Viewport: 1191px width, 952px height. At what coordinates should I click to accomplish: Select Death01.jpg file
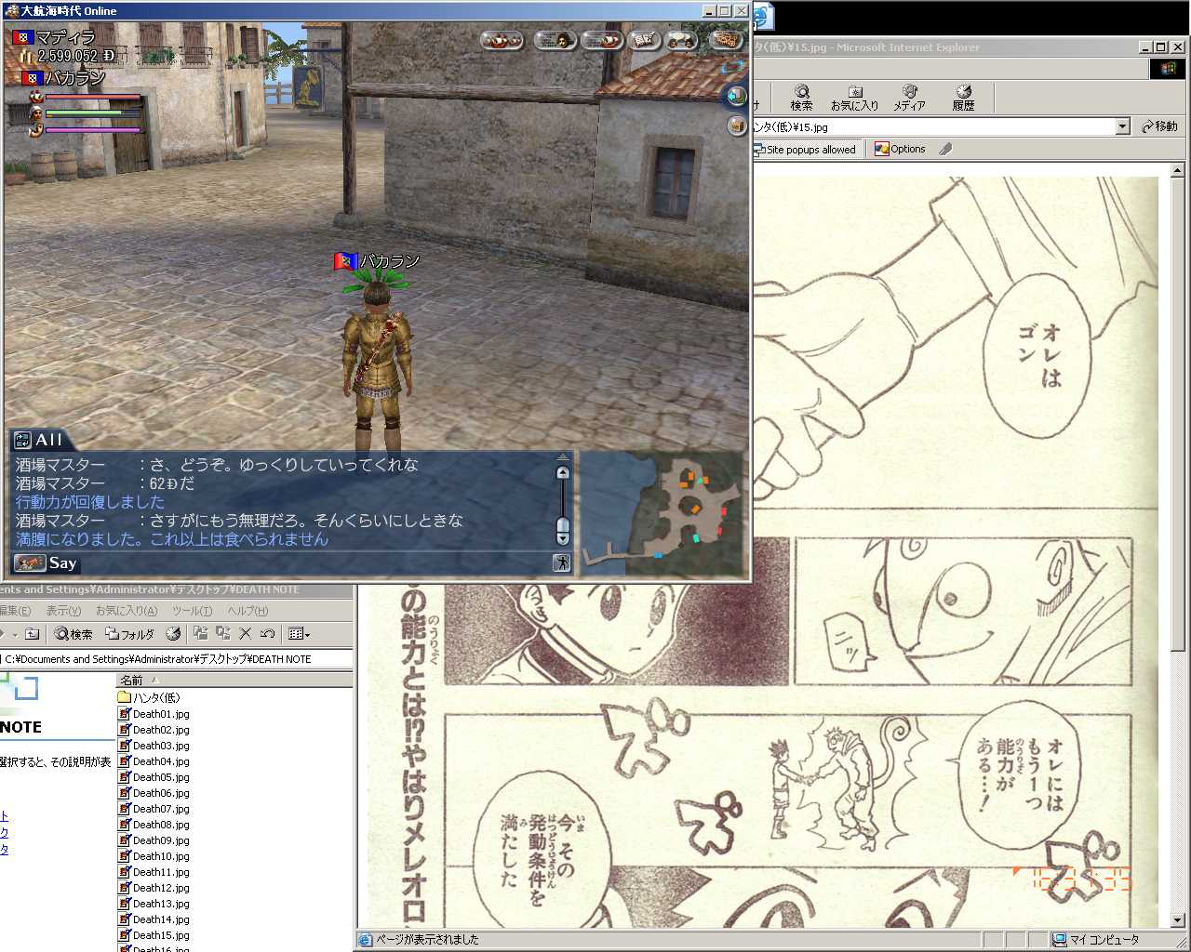[154, 714]
